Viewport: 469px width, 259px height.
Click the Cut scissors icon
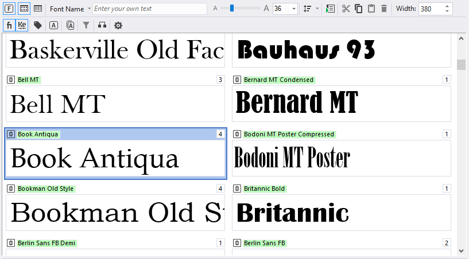tap(346, 9)
